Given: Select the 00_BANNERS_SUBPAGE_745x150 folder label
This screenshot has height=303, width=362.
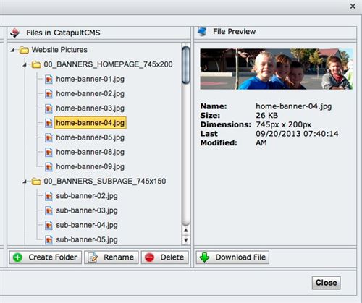Looking at the screenshot, I should (x=105, y=182).
